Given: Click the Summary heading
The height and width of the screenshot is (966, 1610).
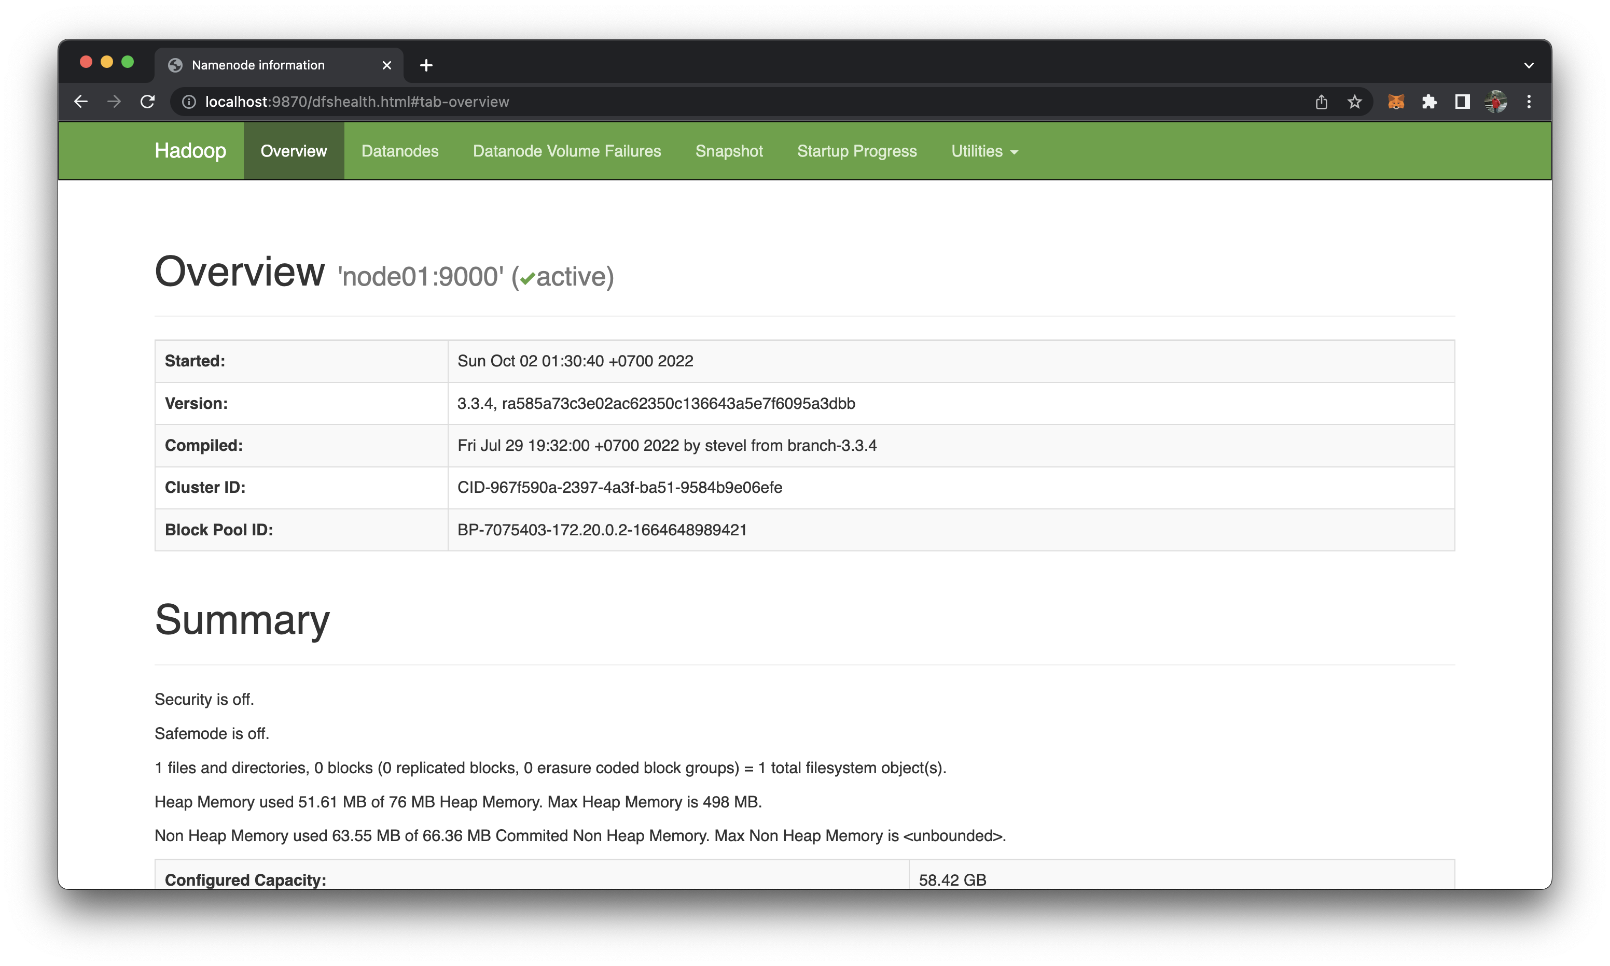Looking at the screenshot, I should (x=242, y=620).
